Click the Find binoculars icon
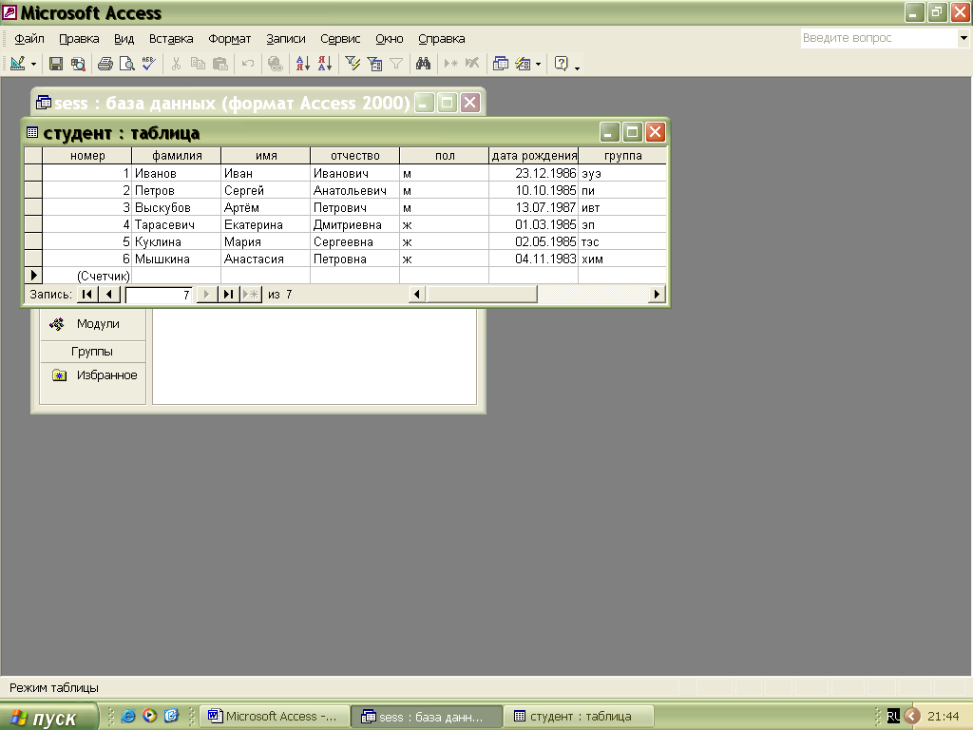Screen dimensions: 973x730 423,64
